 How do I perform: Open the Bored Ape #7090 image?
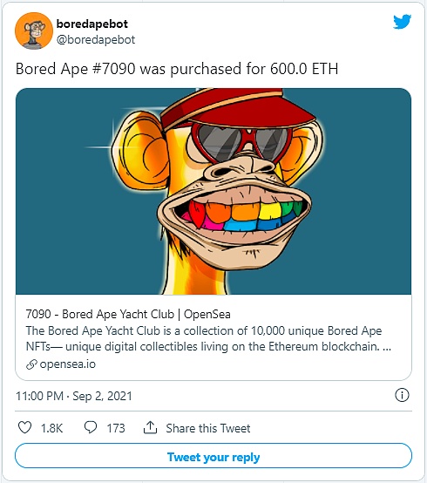[x=213, y=191]
